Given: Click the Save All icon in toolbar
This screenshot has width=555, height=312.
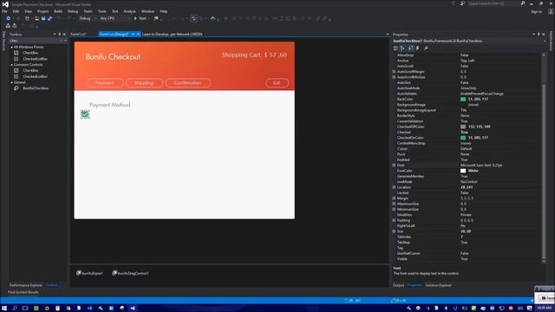Looking at the screenshot, I should pyautogui.click(x=49, y=18).
